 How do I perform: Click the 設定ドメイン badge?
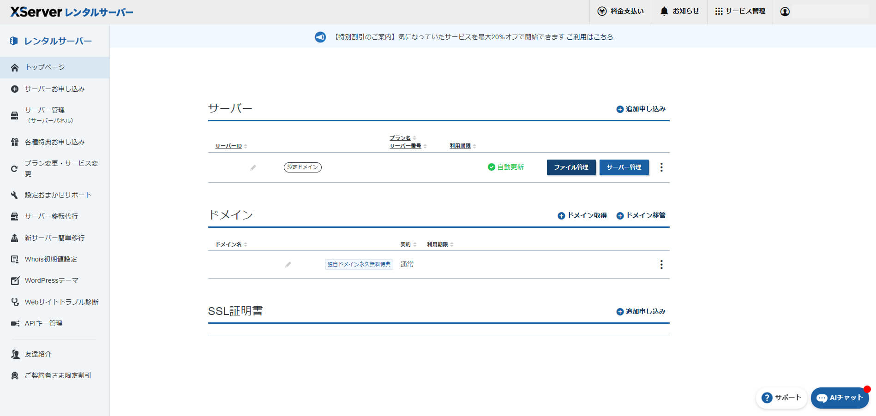[x=303, y=167]
